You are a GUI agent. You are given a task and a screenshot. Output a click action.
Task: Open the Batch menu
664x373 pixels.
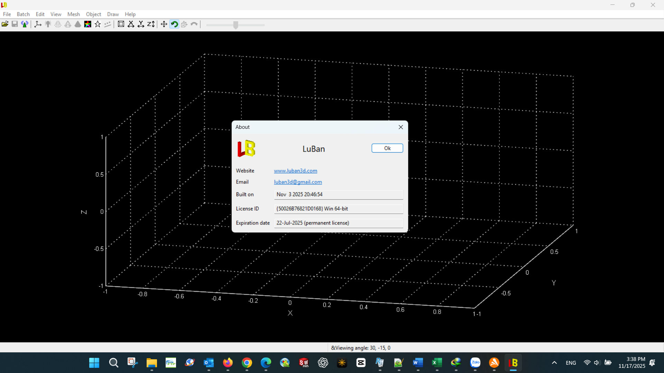pyautogui.click(x=23, y=14)
